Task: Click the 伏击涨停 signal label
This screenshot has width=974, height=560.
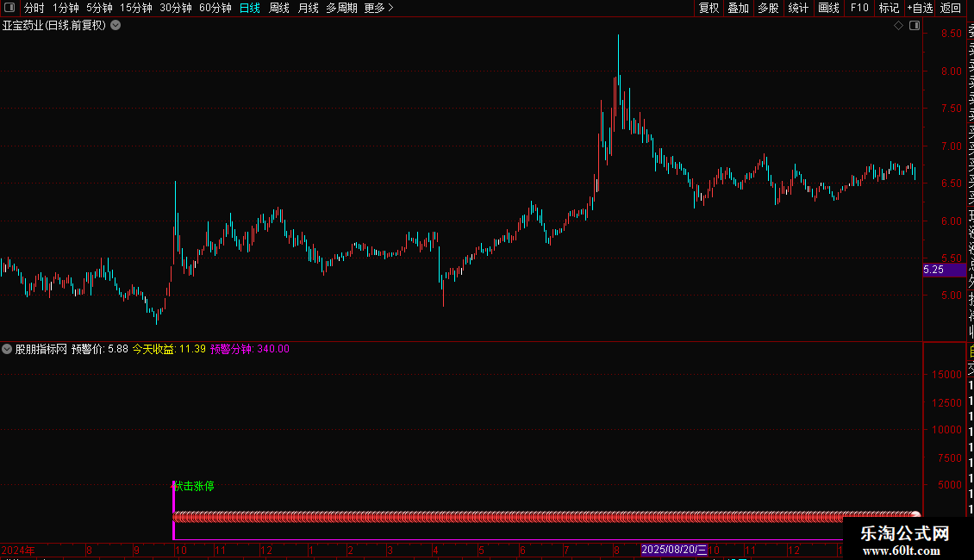Action: pos(194,486)
